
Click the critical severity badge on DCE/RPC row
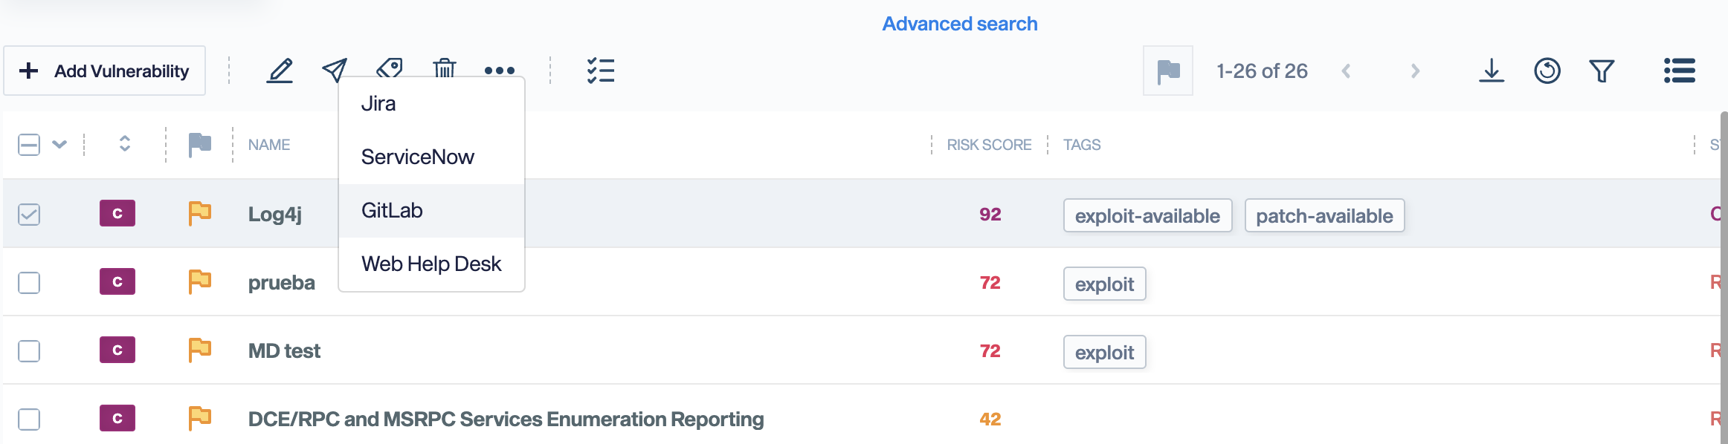point(117,418)
